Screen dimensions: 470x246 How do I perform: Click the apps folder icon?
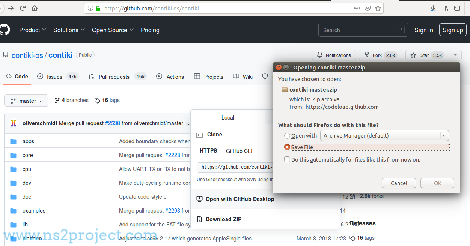tap(14, 141)
